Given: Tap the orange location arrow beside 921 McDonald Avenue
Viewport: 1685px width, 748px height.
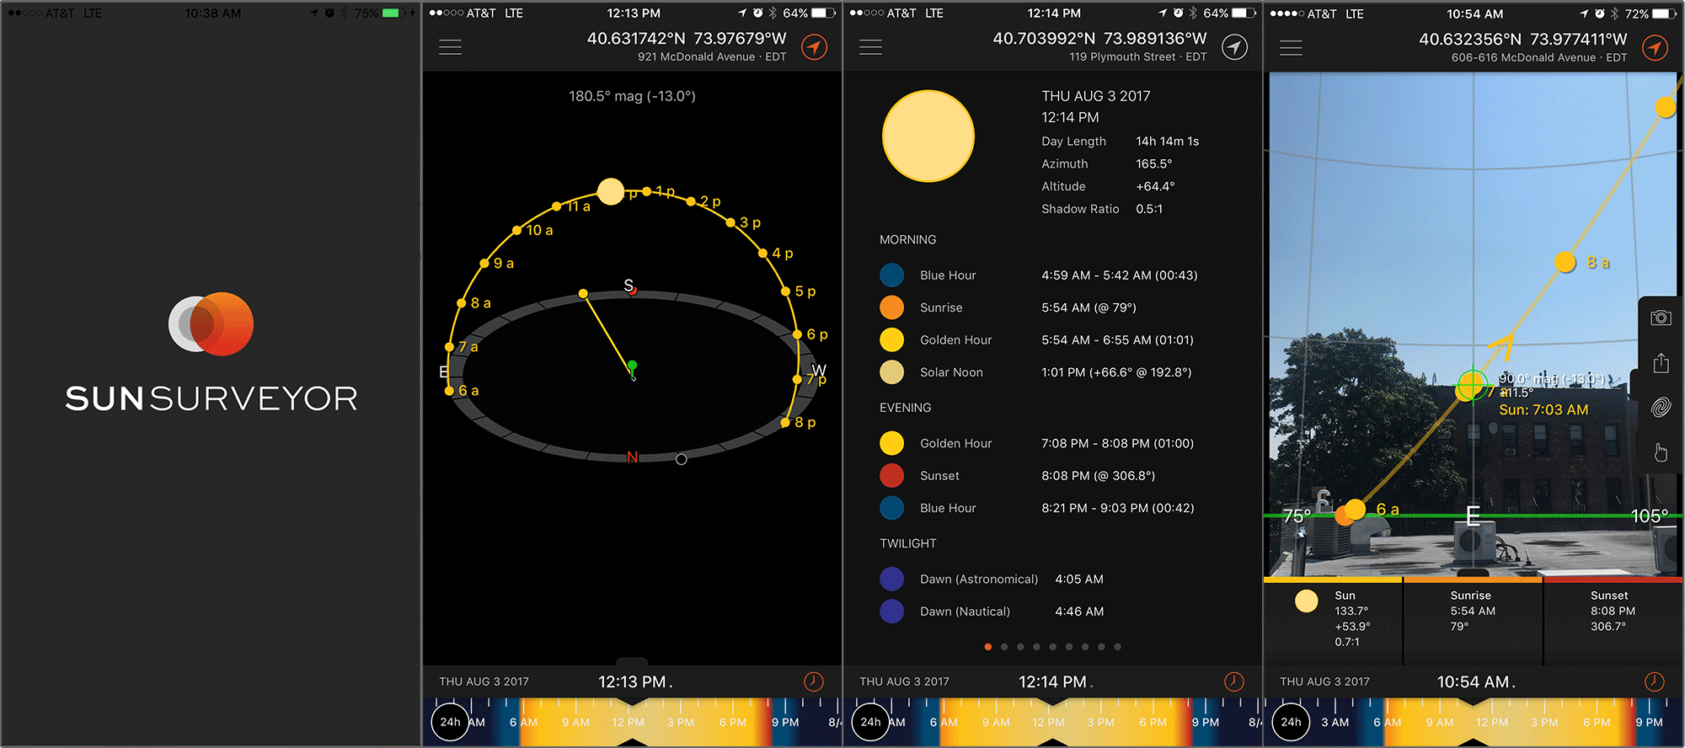Looking at the screenshot, I should click(814, 47).
